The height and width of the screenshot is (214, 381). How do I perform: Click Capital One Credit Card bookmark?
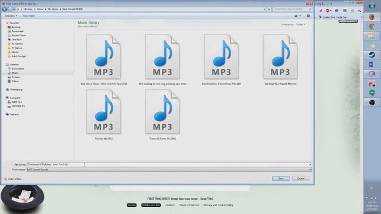[x=333, y=17]
